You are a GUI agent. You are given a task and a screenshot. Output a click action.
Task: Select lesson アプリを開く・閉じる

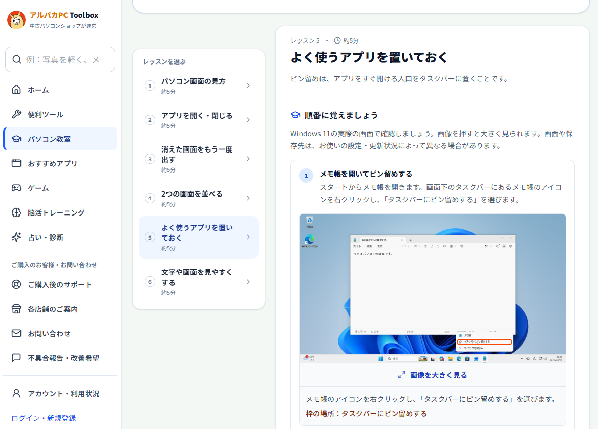[199, 120]
